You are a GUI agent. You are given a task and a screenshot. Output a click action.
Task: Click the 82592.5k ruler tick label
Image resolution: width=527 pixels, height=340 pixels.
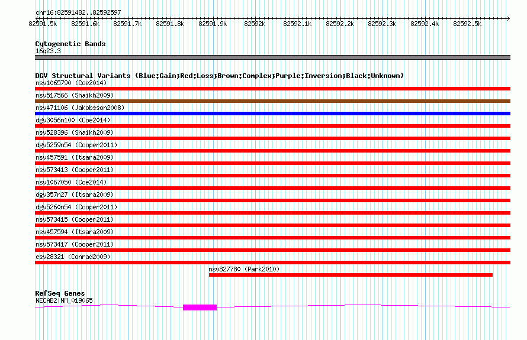point(467,24)
